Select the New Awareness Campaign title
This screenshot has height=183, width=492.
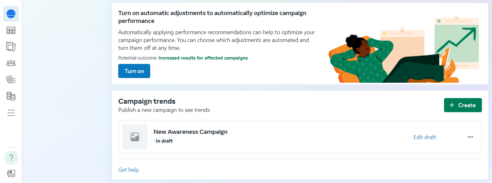click(191, 132)
